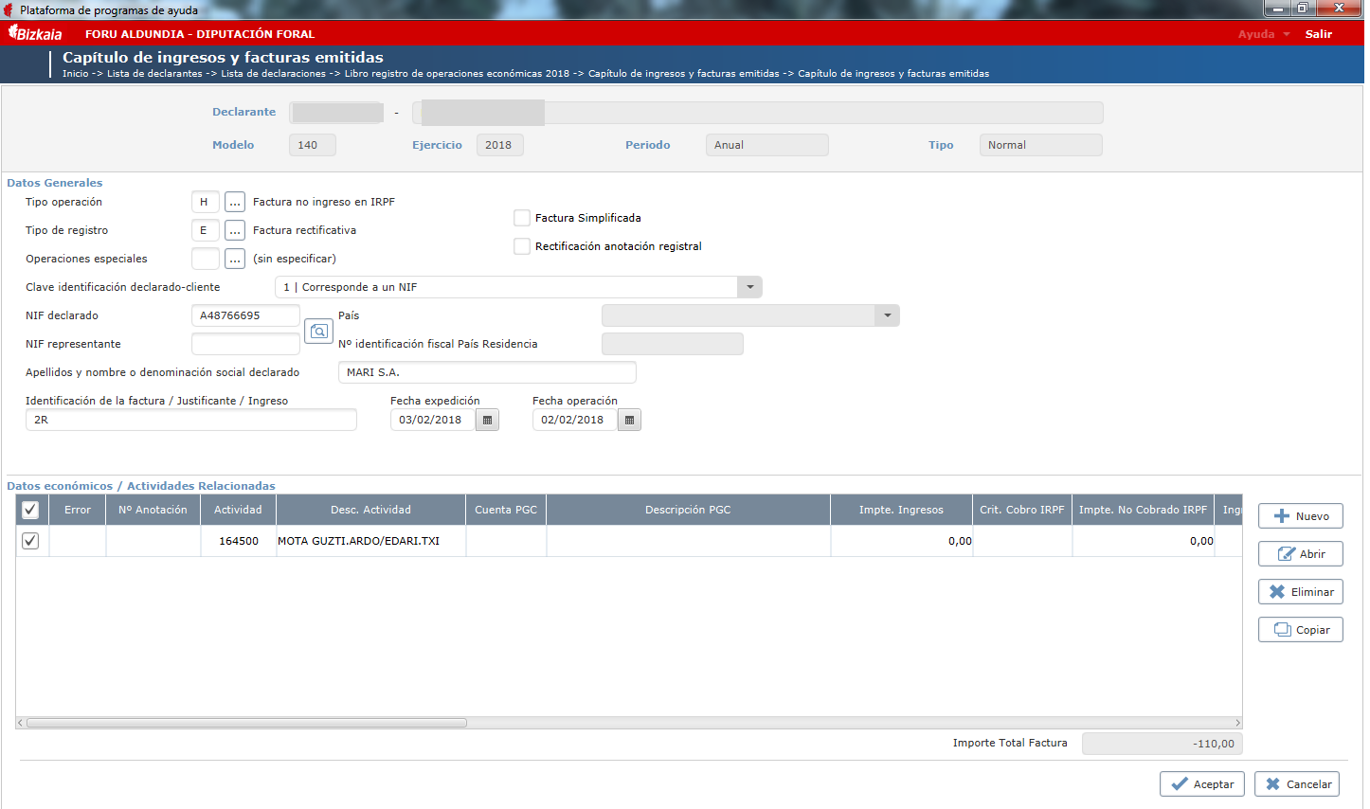The height and width of the screenshot is (809, 1370).
Task: Click the Tipo operación code field
Action: point(206,202)
